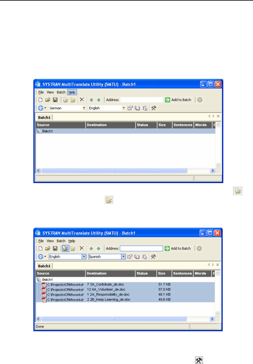Click the 57.0 KB size cell
The height and width of the screenshot is (364, 253).
click(164, 290)
